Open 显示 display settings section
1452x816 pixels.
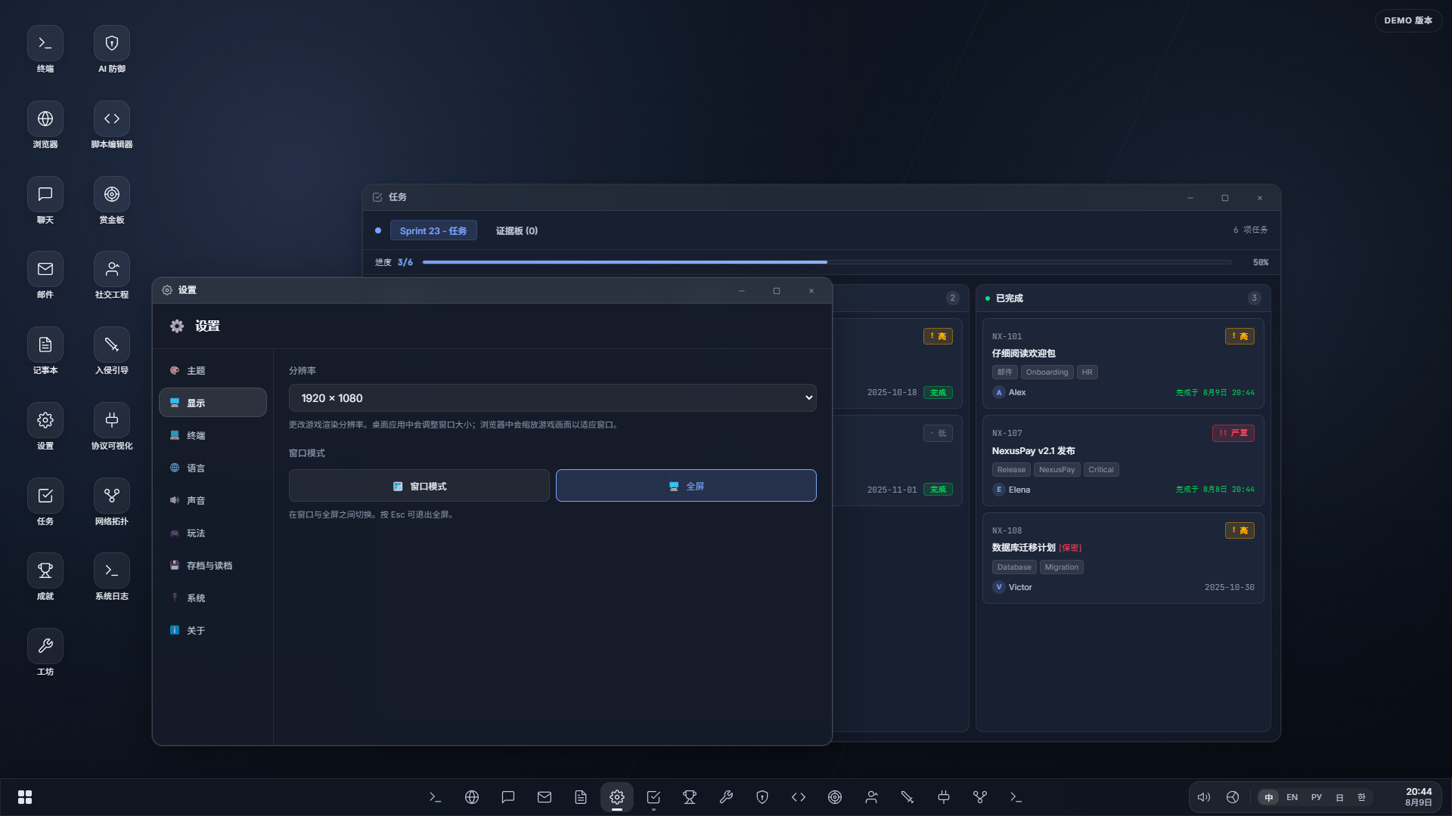click(213, 403)
